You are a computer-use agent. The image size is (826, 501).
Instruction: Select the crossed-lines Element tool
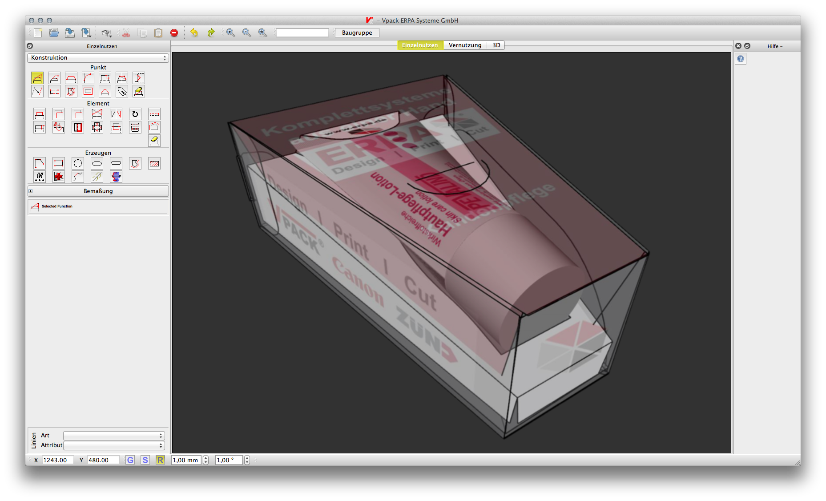click(x=97, y=114)
